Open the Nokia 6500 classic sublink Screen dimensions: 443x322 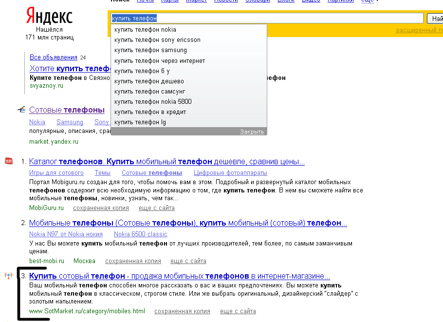click(x=140, y=234)
